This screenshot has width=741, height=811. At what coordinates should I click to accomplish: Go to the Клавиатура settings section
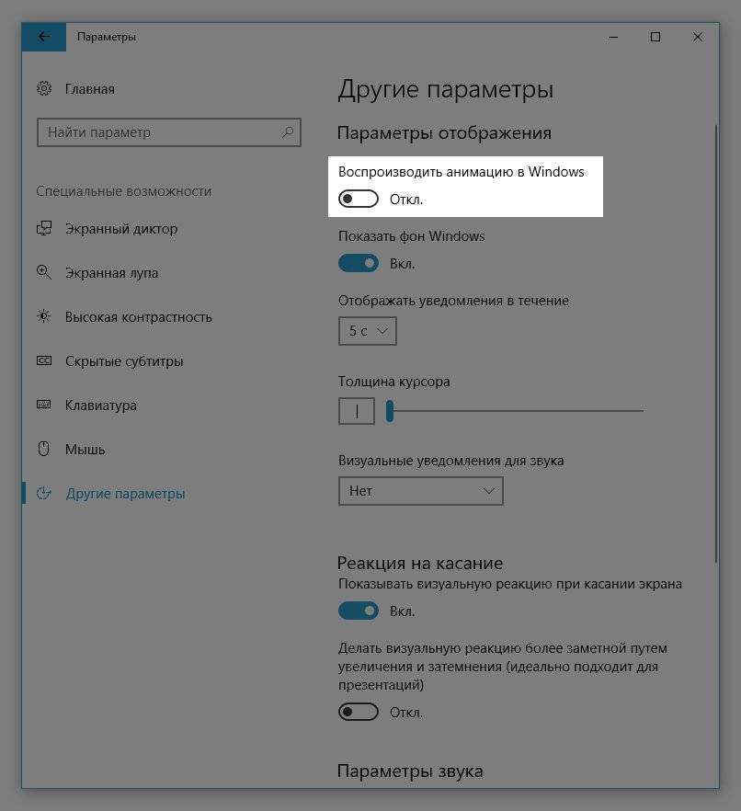[101, 405]
